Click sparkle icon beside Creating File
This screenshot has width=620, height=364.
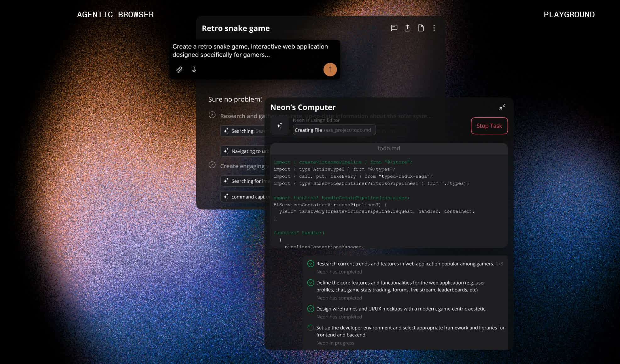tap(279, 126)
